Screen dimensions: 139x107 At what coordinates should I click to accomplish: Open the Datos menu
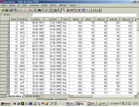(x=25, y=5)
